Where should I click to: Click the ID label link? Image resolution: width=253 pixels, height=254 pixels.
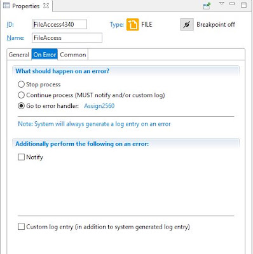coord(10,25)
